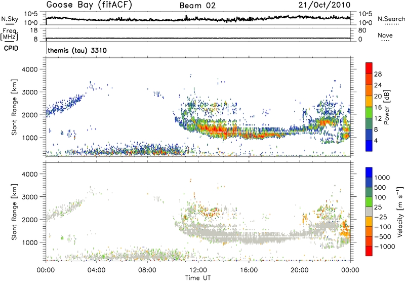405x281 pixels.
Task: Click the blue bottom segment of power colorbar
Action: click(x=369, y=146)
